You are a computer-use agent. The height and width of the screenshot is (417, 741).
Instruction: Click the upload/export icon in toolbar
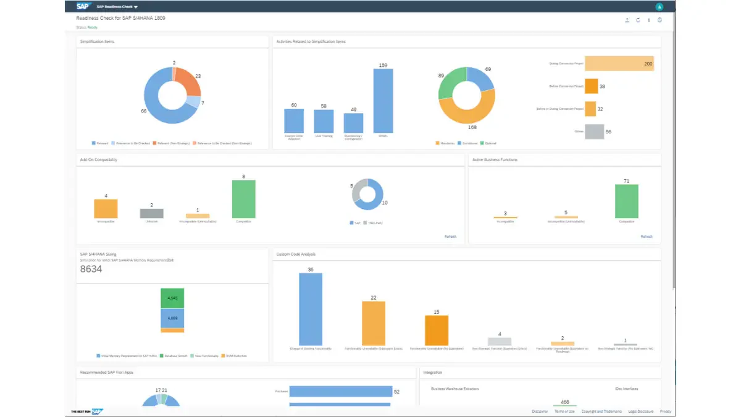click(x=627, y=20)
